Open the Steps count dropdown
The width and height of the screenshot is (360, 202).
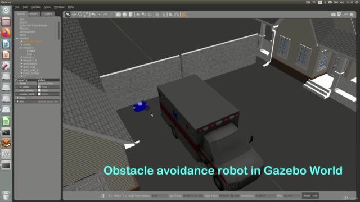tap(124, 196)
